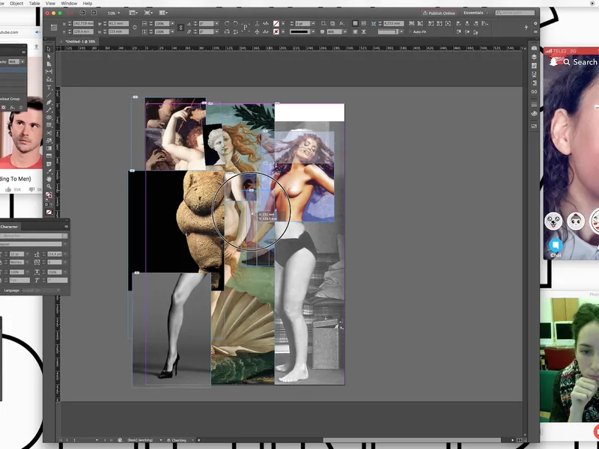Click the X position input field

[82, 24]
